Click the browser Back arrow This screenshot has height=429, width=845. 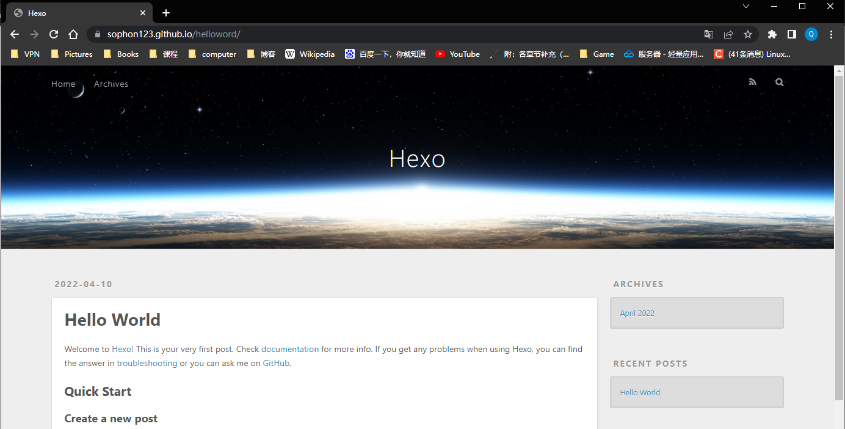15,34
